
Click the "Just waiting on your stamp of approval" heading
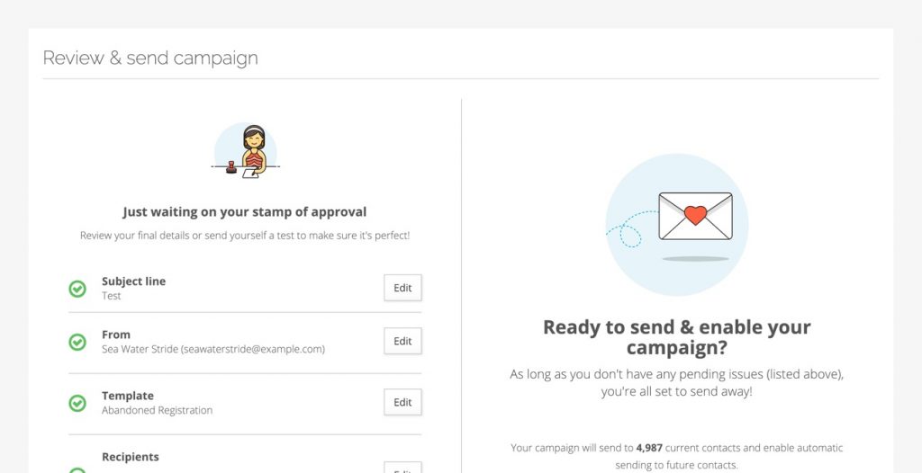pyautogui.click(x=245, y=212)
